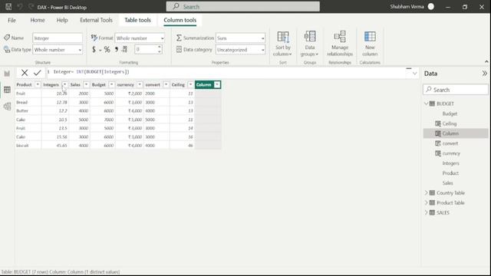Viewport: 491px width, 276px height.
Task: Open Data type dropdown
Action: 58,49
